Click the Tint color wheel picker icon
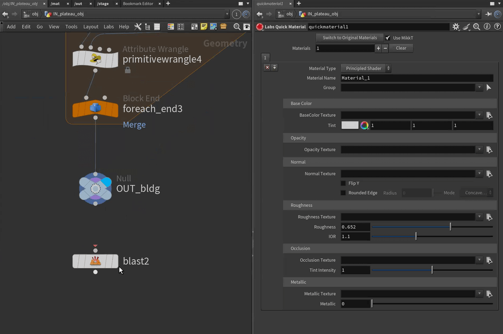The width and height of the screenshot is (503, 334). tap(365, 126)
